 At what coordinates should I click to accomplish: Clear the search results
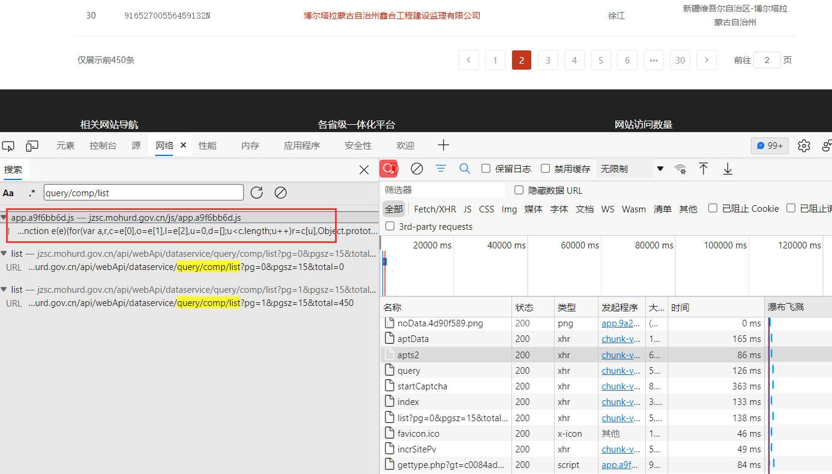coord(280,193)
